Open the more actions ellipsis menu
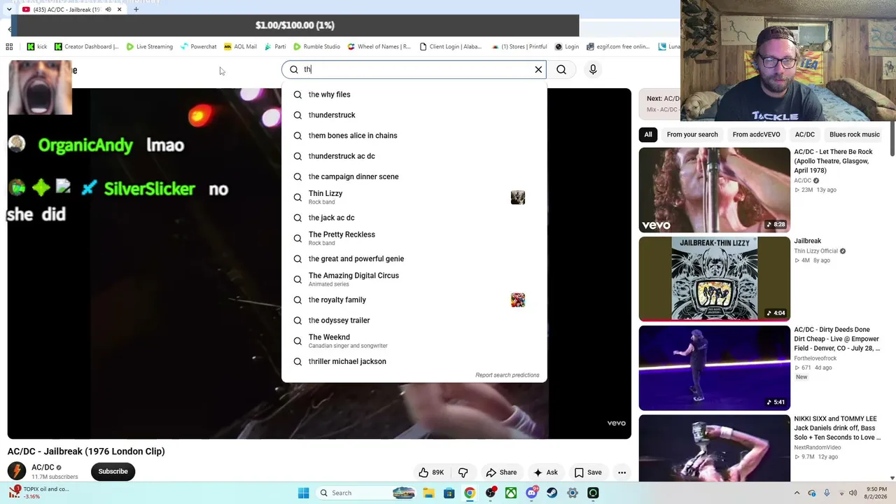This screenshot has height=504, width=896. click(622, 472)
